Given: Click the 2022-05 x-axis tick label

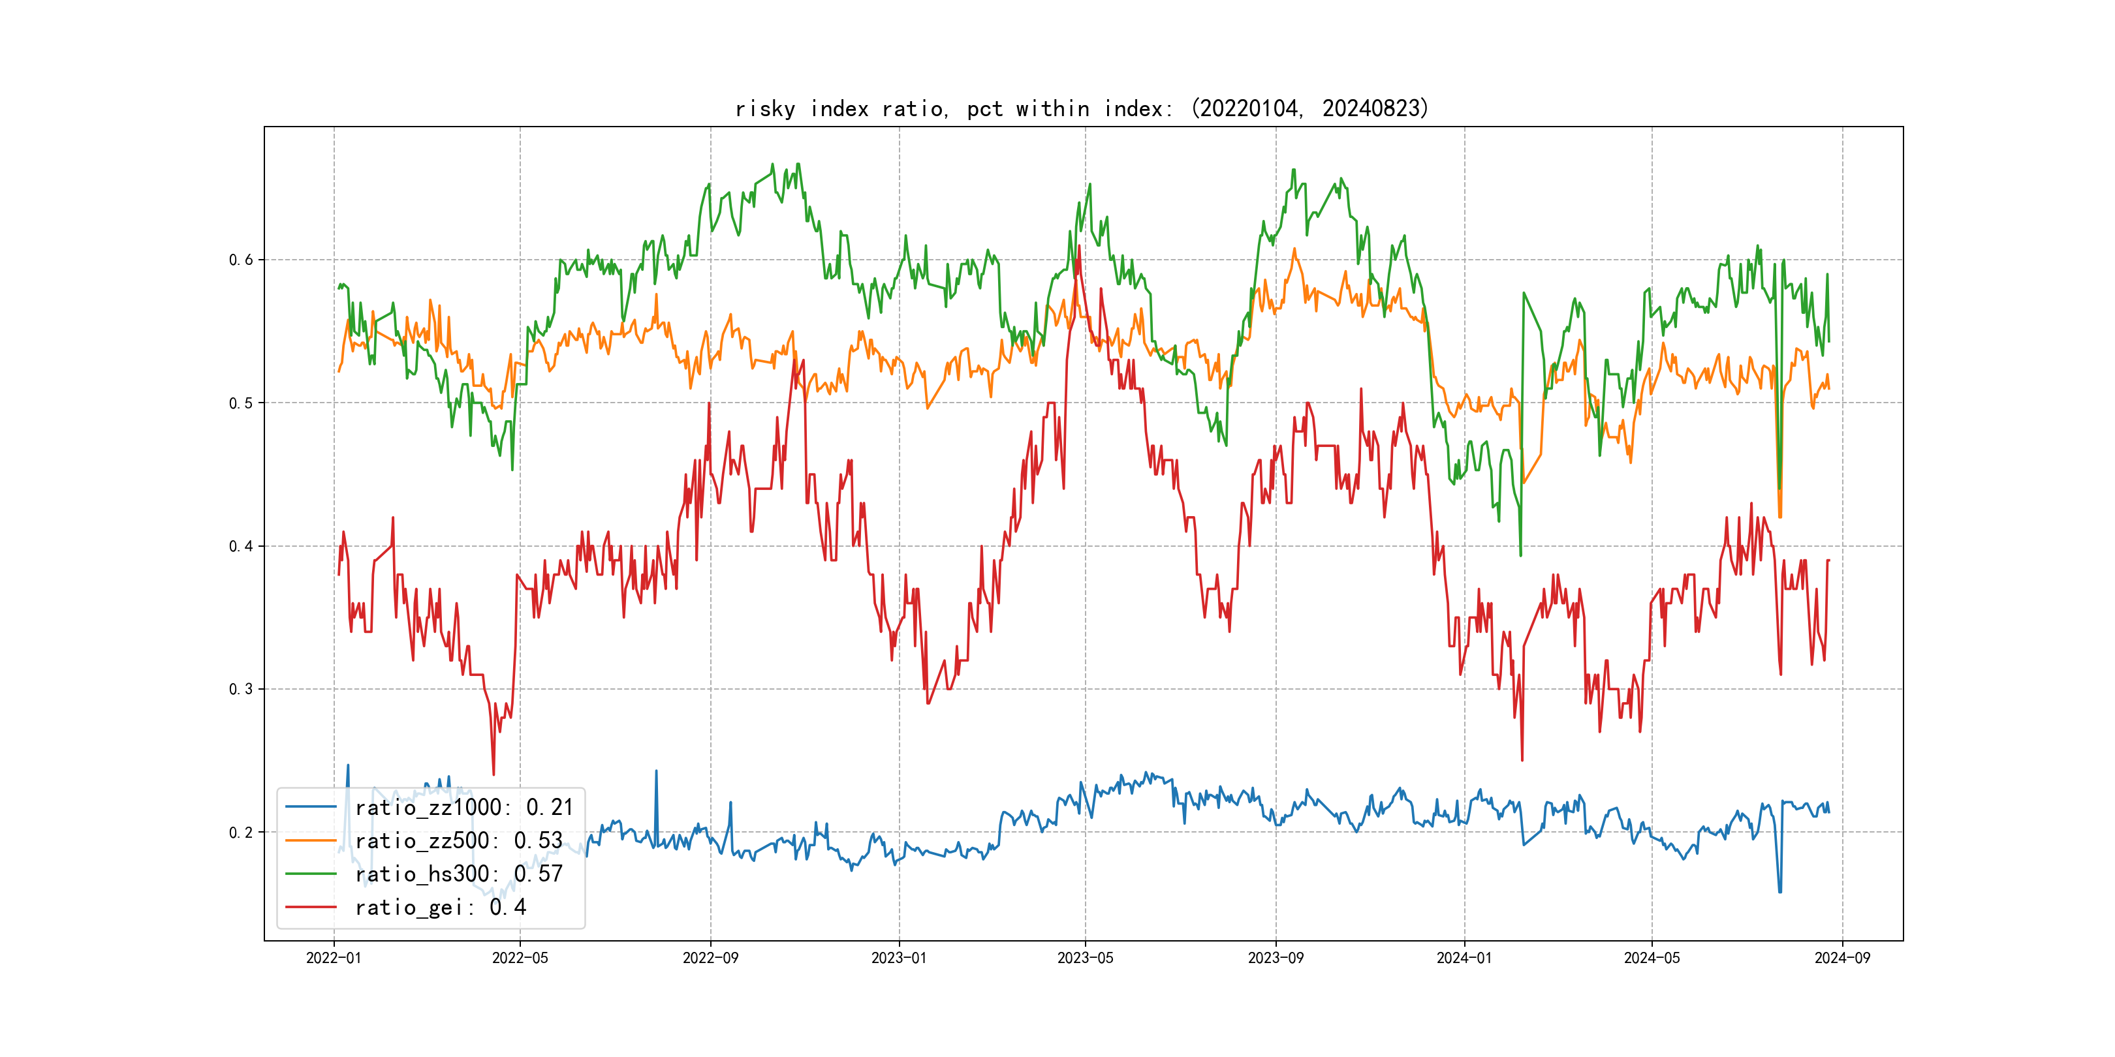Looking at the screenshot, I should pyautogui.click(x=520, y=958).
